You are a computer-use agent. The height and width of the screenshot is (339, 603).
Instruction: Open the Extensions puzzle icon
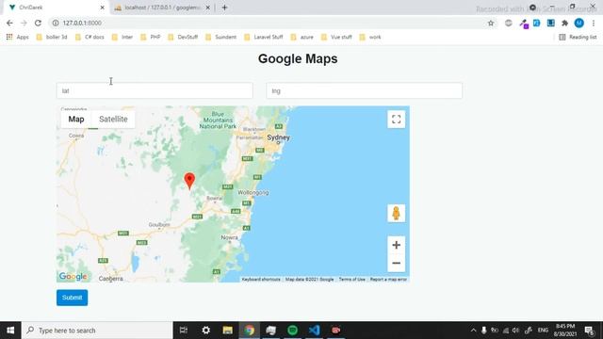pos(565,23)
